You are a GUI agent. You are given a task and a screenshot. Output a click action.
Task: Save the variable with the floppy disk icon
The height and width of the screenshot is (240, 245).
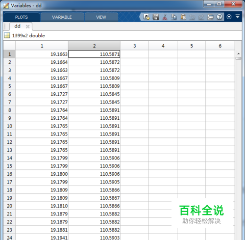pyautogui.click(x=156, y=17)
